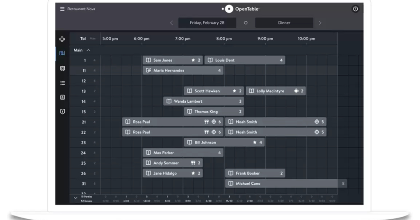Click target icon on Noah Smith table 21
The image size is (420, 220).
(317, 122)
